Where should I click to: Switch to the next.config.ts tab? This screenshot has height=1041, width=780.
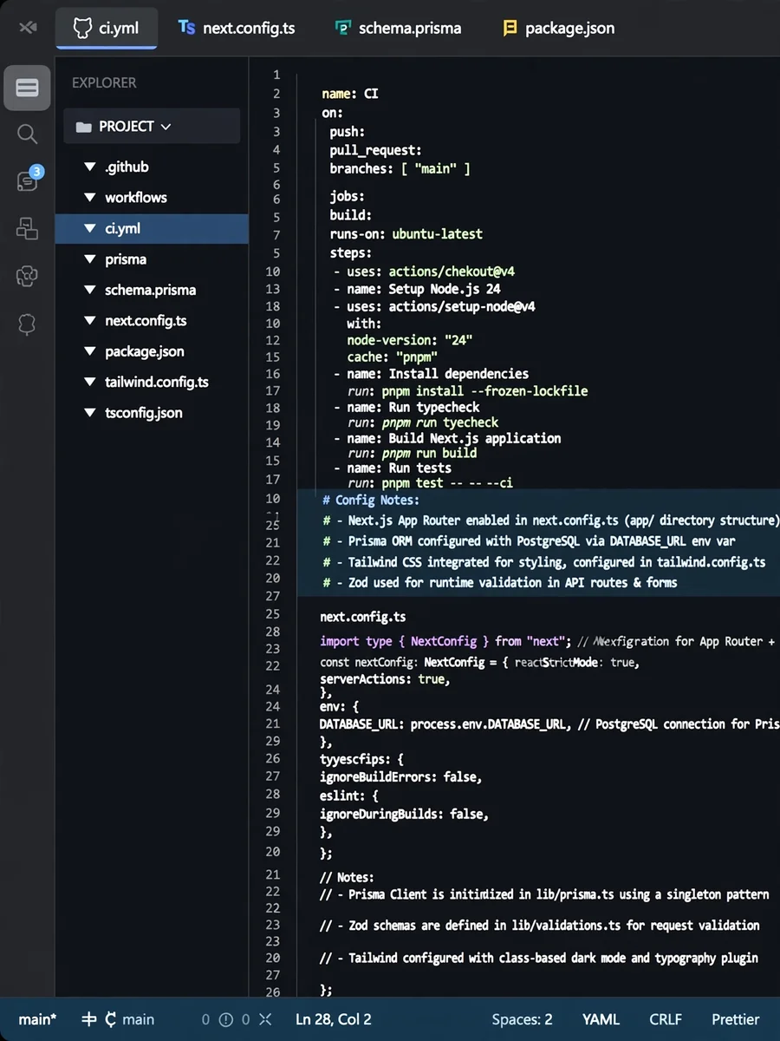coord(236,28)
